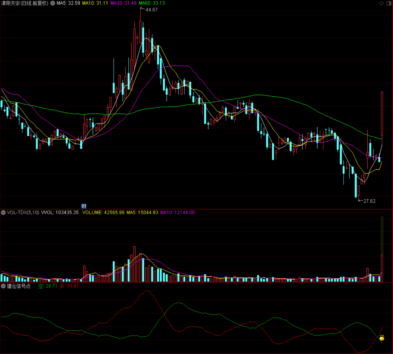Collapse the 建仓信号点 indicator panel
The height and width of the screenshot is (354, 393).
3,286
